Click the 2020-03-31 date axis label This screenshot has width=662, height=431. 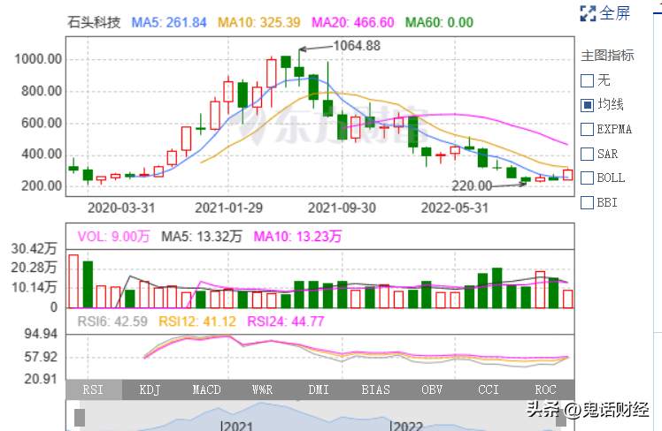coord(121,208)
